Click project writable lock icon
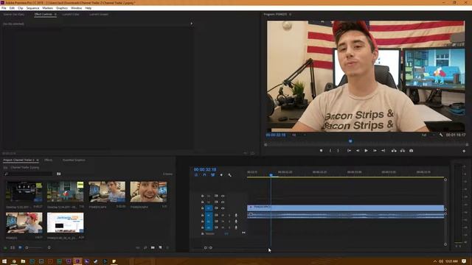 point(5,247)
